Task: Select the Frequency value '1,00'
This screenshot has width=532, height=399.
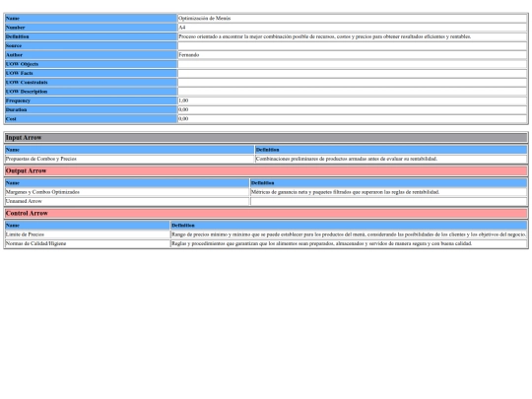Action: pos(183,100)
